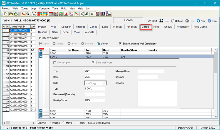Switch to the FmTops tab
220x130 pixels.
pos(80,27)
